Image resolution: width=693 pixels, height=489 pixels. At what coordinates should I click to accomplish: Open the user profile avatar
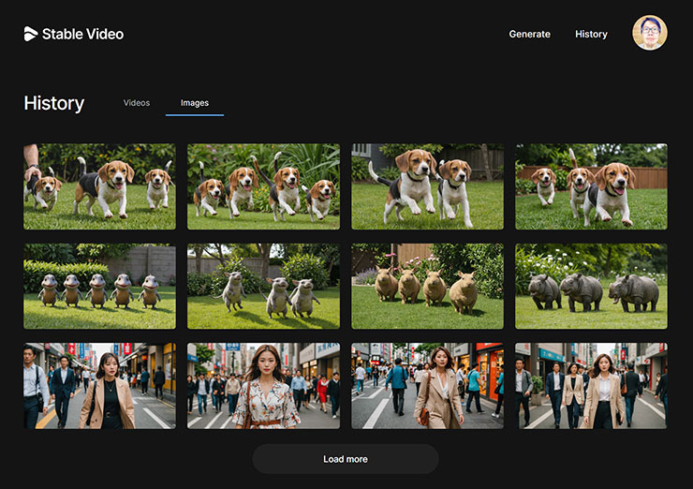point(649,33)
